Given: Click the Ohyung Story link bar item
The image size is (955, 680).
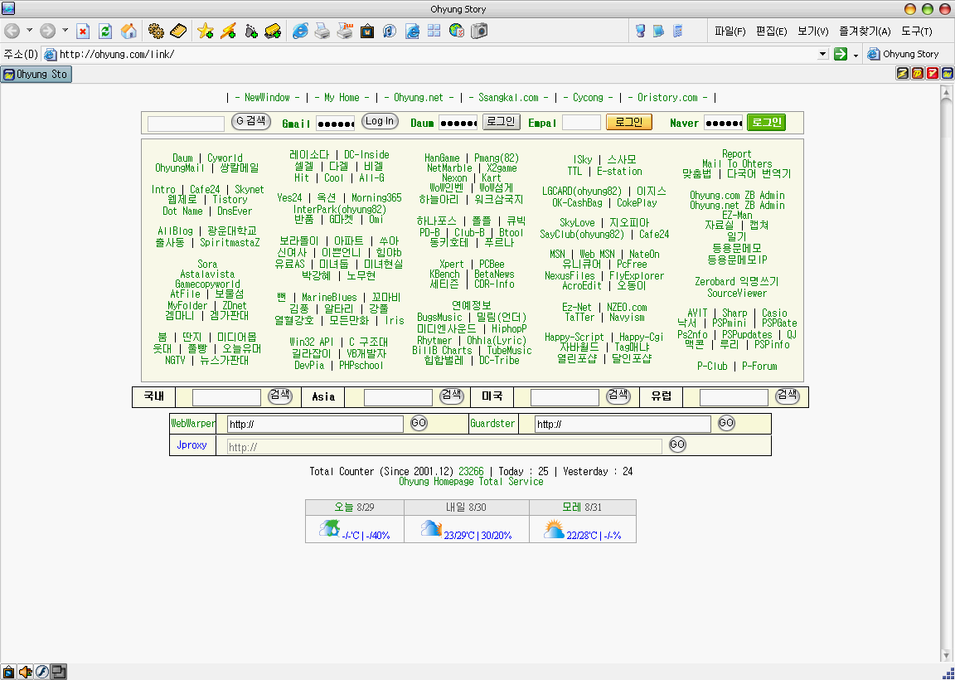Looking at the screenshot, I should tap(904, 54).
